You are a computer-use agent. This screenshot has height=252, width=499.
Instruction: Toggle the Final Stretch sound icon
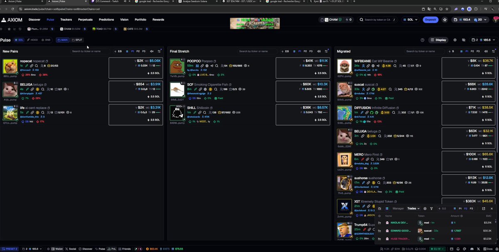[x=319, y=51]
